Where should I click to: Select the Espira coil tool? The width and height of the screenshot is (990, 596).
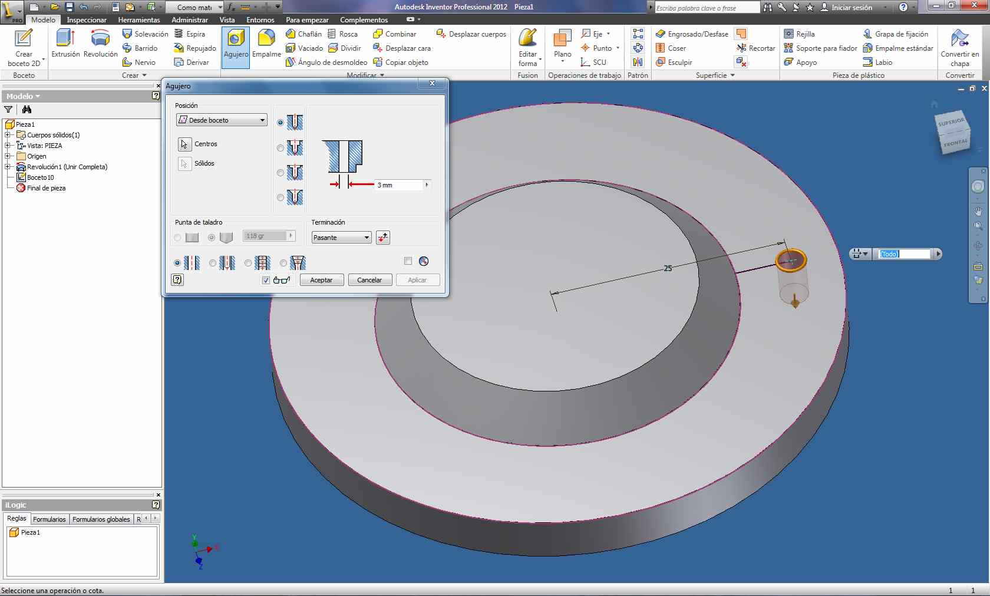pyautogui.click(x=190, y=34)
